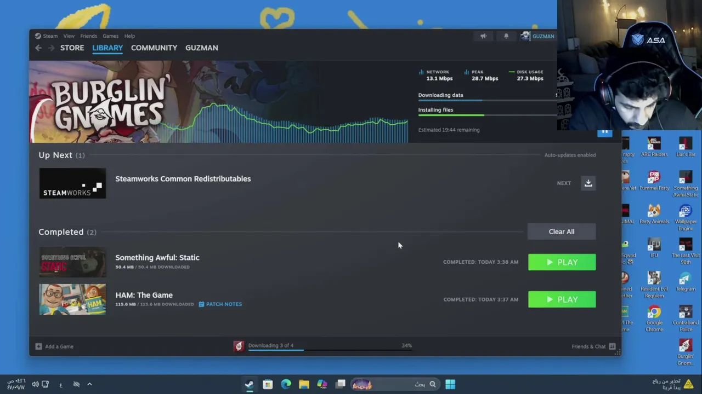Click the Windows Start button

450,384
